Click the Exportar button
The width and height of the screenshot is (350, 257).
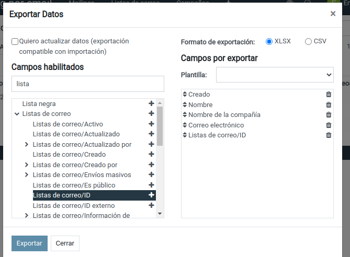29,243
